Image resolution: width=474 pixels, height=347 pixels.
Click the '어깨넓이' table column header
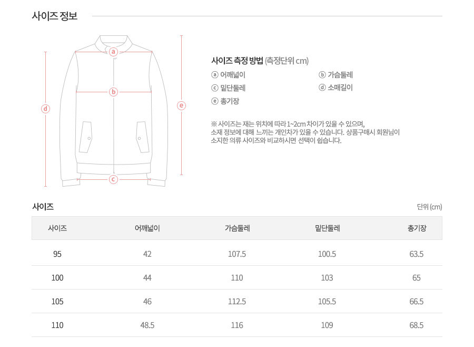point(147,228)
